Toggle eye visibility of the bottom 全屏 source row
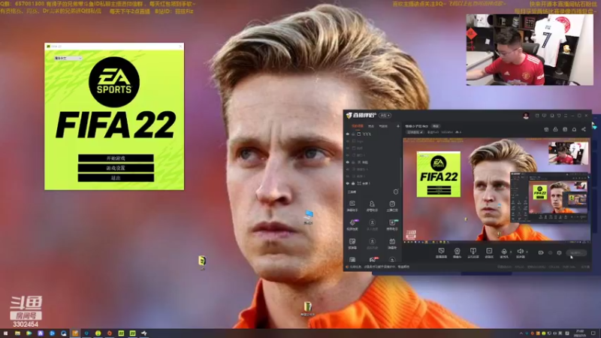Viewport: 601px width, 338px height. point(348,183)
